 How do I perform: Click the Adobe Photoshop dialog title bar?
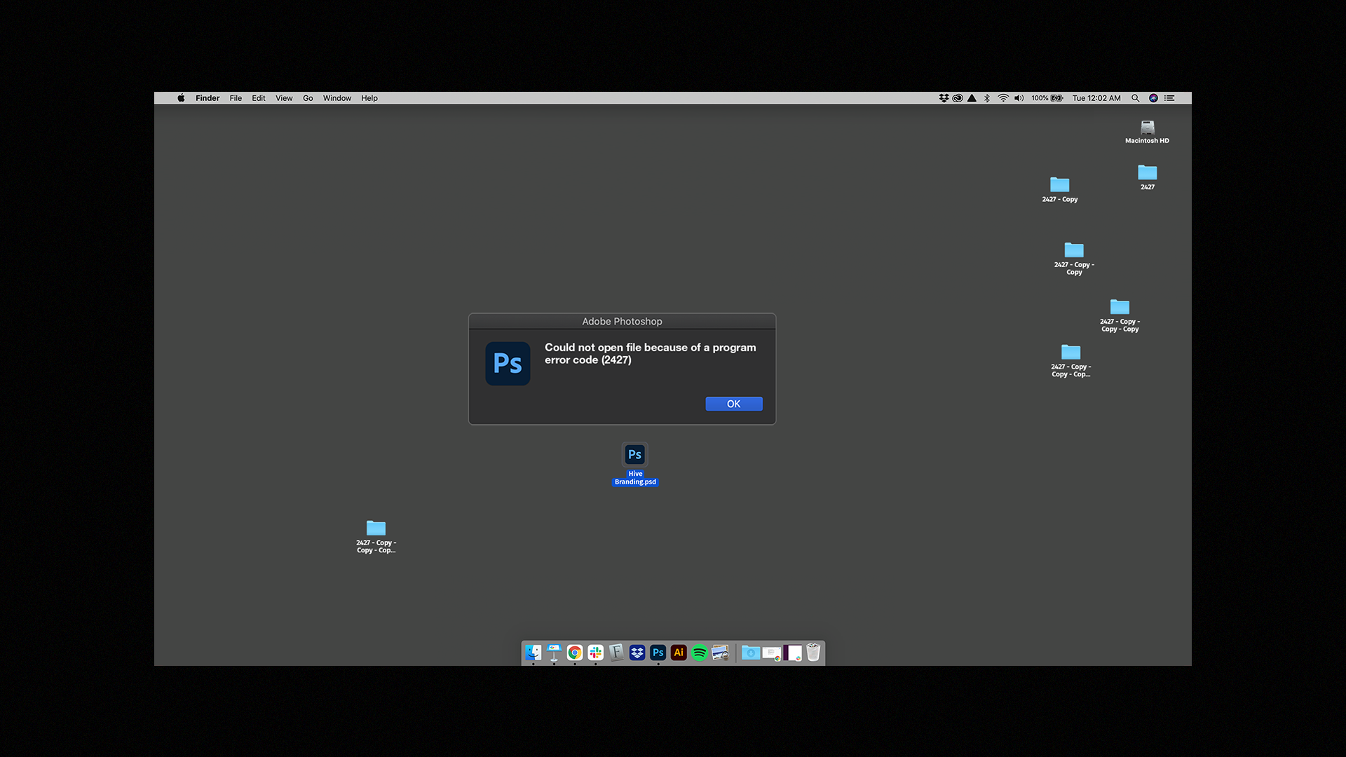click(622, 321)
